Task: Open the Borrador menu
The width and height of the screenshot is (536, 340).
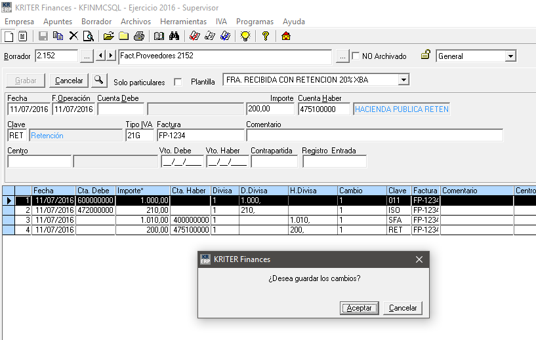Action: coord(96,22)
